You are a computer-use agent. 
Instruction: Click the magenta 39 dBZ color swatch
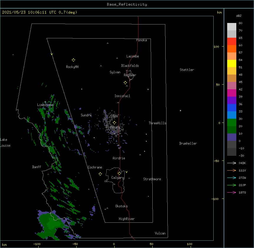click(232, 93)
